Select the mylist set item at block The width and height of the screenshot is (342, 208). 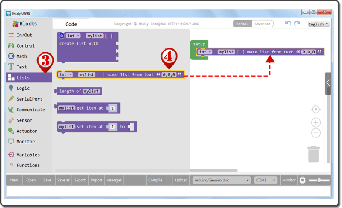click(97, 127)
